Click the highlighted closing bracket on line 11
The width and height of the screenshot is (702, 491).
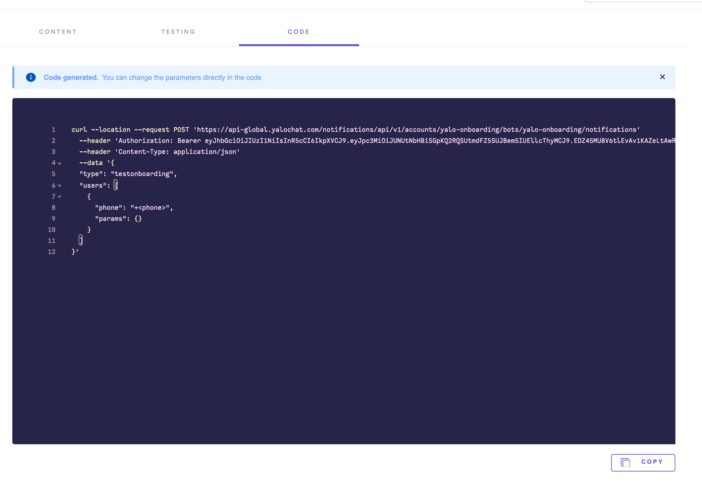(81, 241)
